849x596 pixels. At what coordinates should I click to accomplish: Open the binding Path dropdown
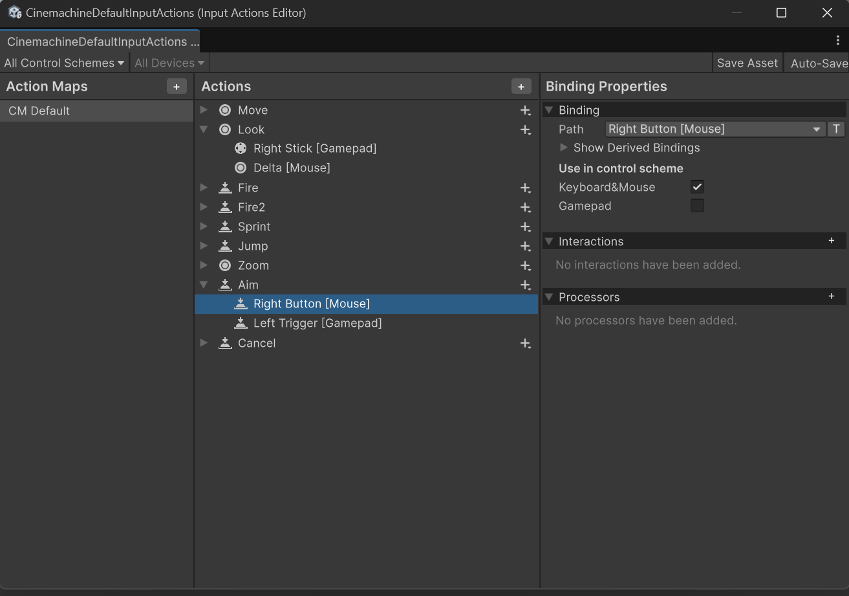click(x=715, y=129)
